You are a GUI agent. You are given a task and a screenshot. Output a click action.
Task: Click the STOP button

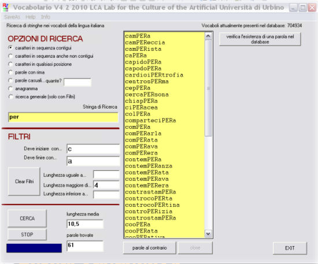pos(27,235)
